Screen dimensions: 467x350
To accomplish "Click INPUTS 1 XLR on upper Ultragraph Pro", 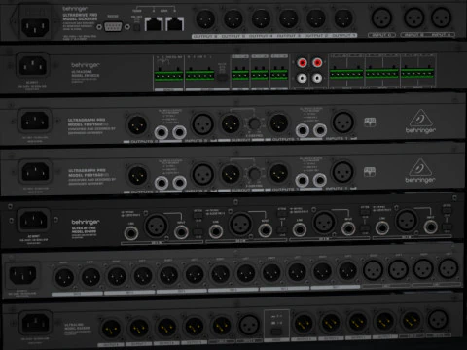I will click(343, 122).
